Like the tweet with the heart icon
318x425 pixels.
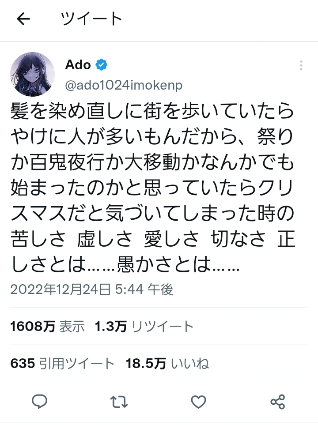click(198, 401)
